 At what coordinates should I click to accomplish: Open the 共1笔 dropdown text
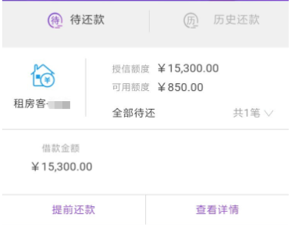(246, 113)
